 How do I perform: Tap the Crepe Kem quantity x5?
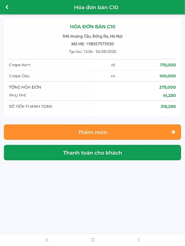point(113,65)
